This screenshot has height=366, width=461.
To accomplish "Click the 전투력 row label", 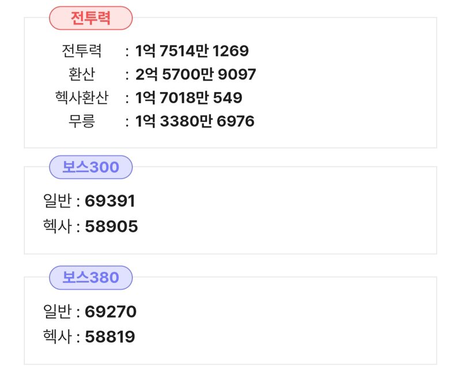I will (x=82, y=51).
